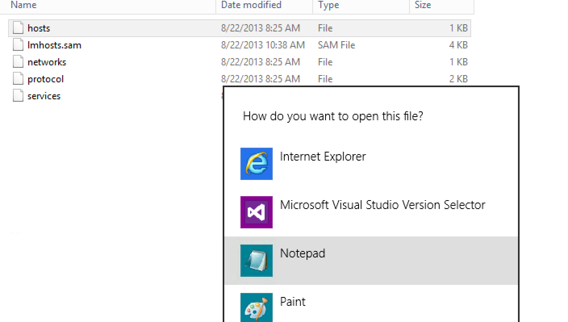Sort files by the Size column
568x322 pixels.
click(422, 5)
